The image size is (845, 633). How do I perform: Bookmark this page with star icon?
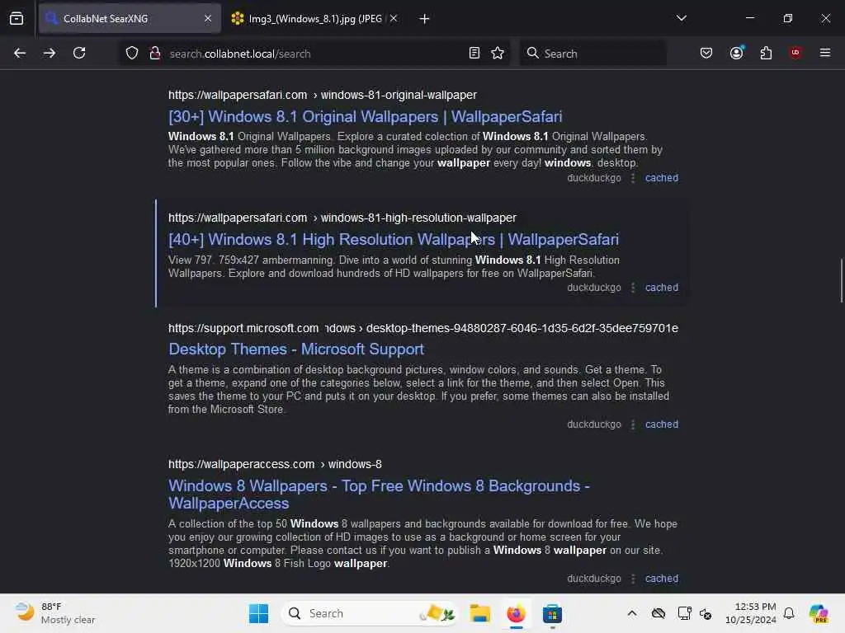498,54
